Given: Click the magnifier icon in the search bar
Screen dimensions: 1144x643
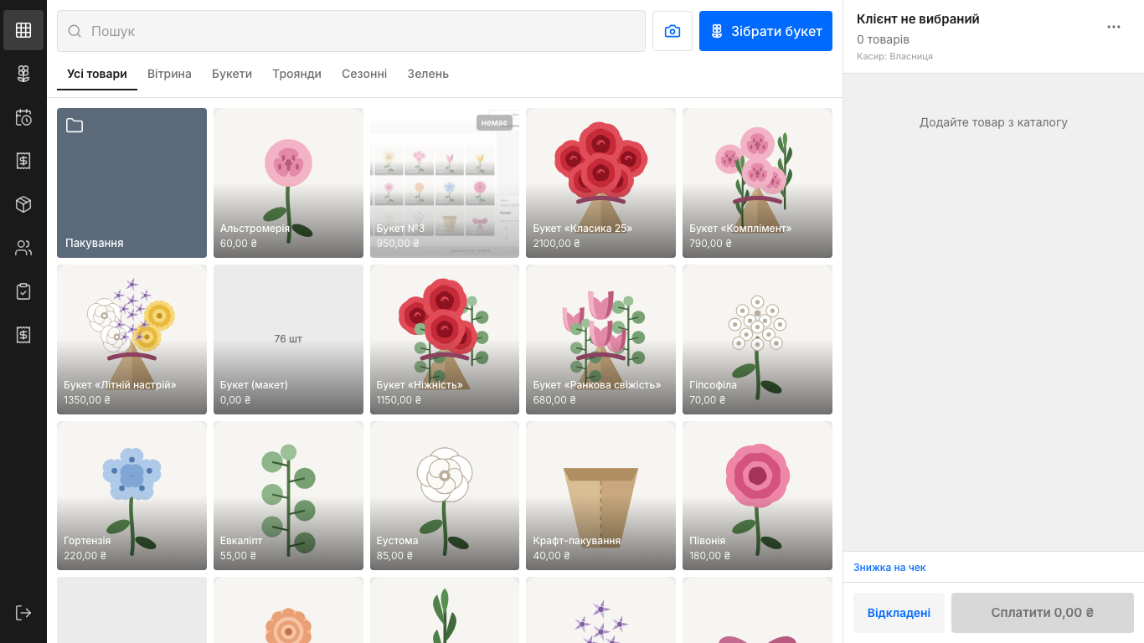Looking at the screenshot, I should (75, 31).
